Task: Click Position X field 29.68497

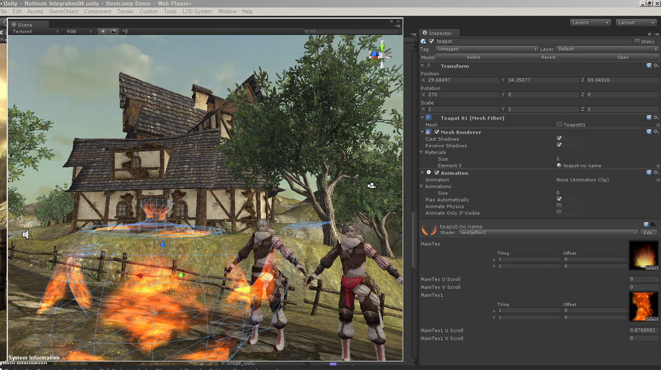Action: pyautogui.click(x=463, y=79)
